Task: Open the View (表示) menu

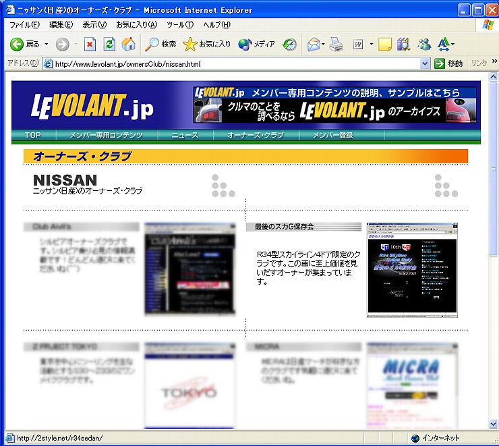Action: (x=94, y=25)
